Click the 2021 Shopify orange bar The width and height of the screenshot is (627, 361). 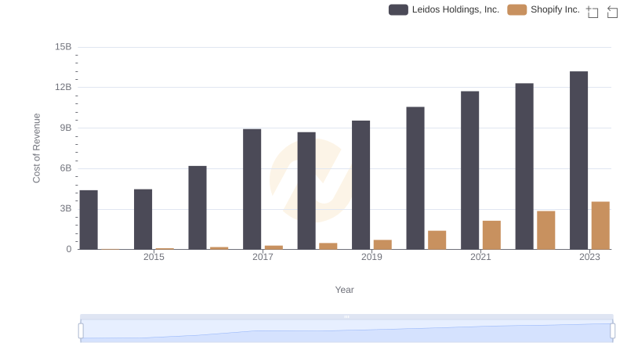point(491,235)
